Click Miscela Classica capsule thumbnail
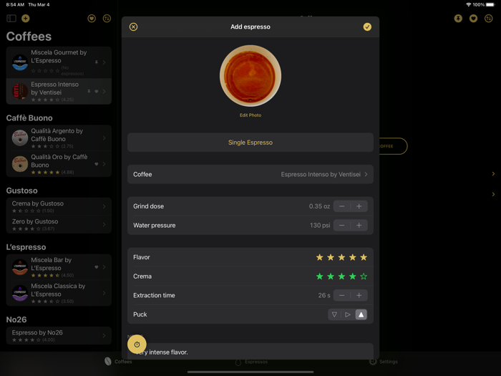Screen dimensions: 501x376 point(20,293)
